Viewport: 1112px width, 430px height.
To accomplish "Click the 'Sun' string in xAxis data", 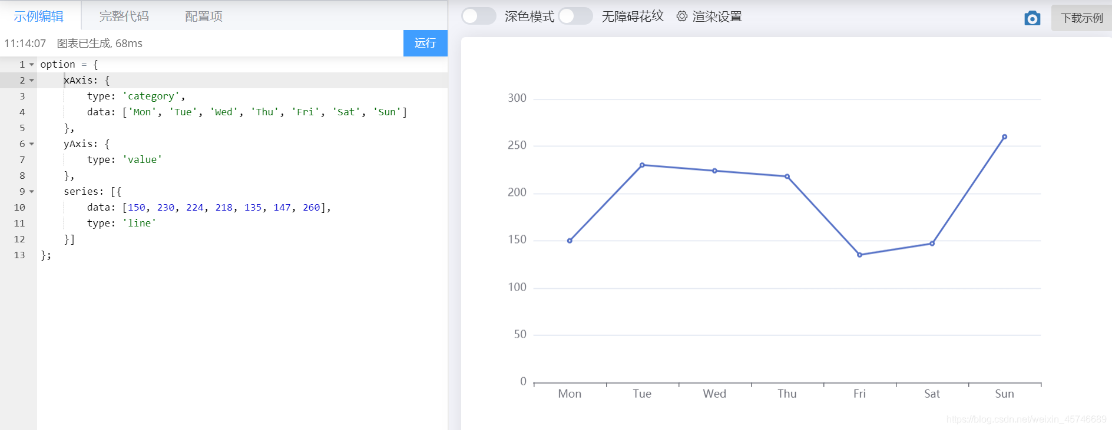I will 387,112.
